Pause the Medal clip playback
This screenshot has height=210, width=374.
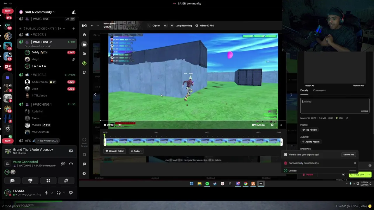point(105,125)
